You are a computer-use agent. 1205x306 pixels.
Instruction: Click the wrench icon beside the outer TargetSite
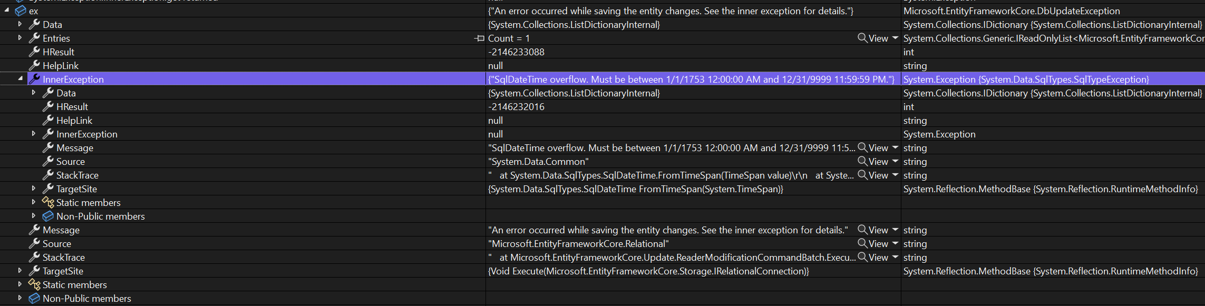[x=35, y=271]
